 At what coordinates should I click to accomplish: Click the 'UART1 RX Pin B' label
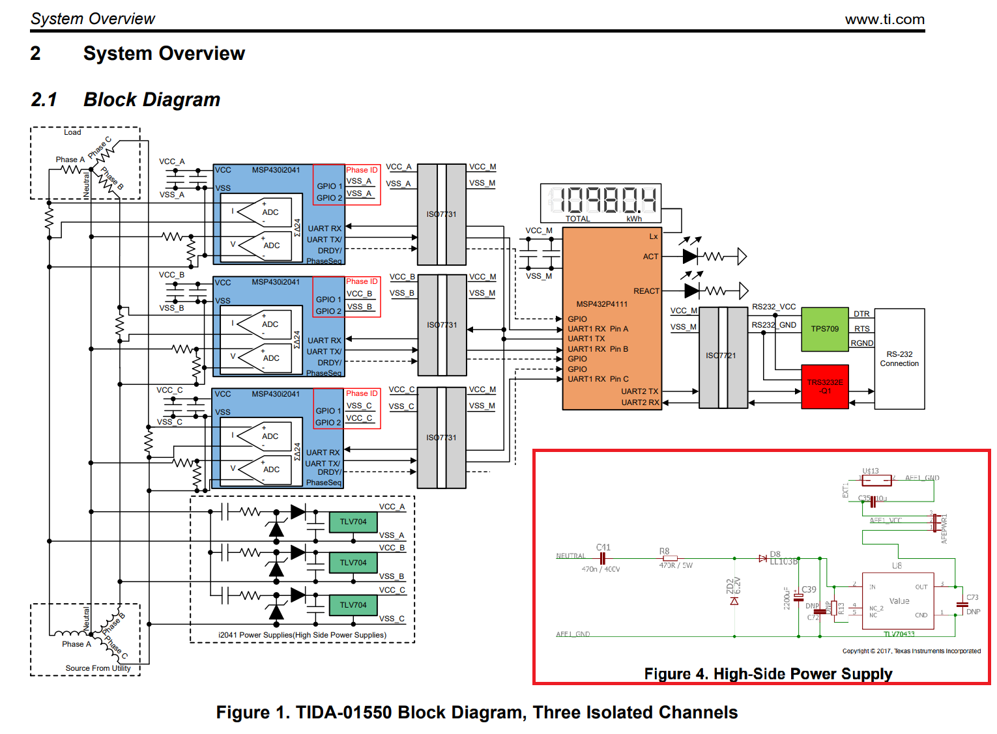coord(598,349)
